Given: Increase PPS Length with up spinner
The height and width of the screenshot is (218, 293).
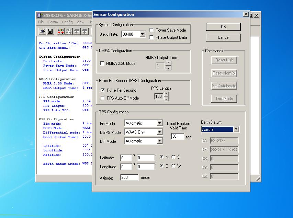Looking at the screenshot, I should [166, 94].
